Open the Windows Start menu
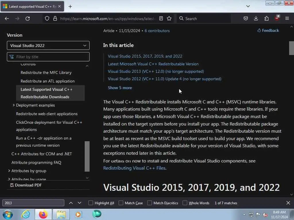 [x=8, y=214]
